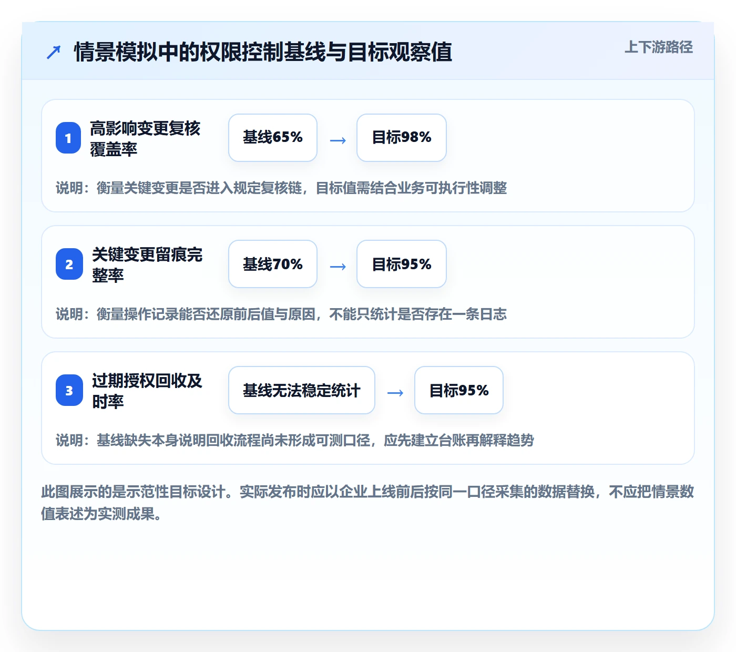Click the arrow between 基线65% and 目标98%
736x652 pixels.
pos(338,140)
